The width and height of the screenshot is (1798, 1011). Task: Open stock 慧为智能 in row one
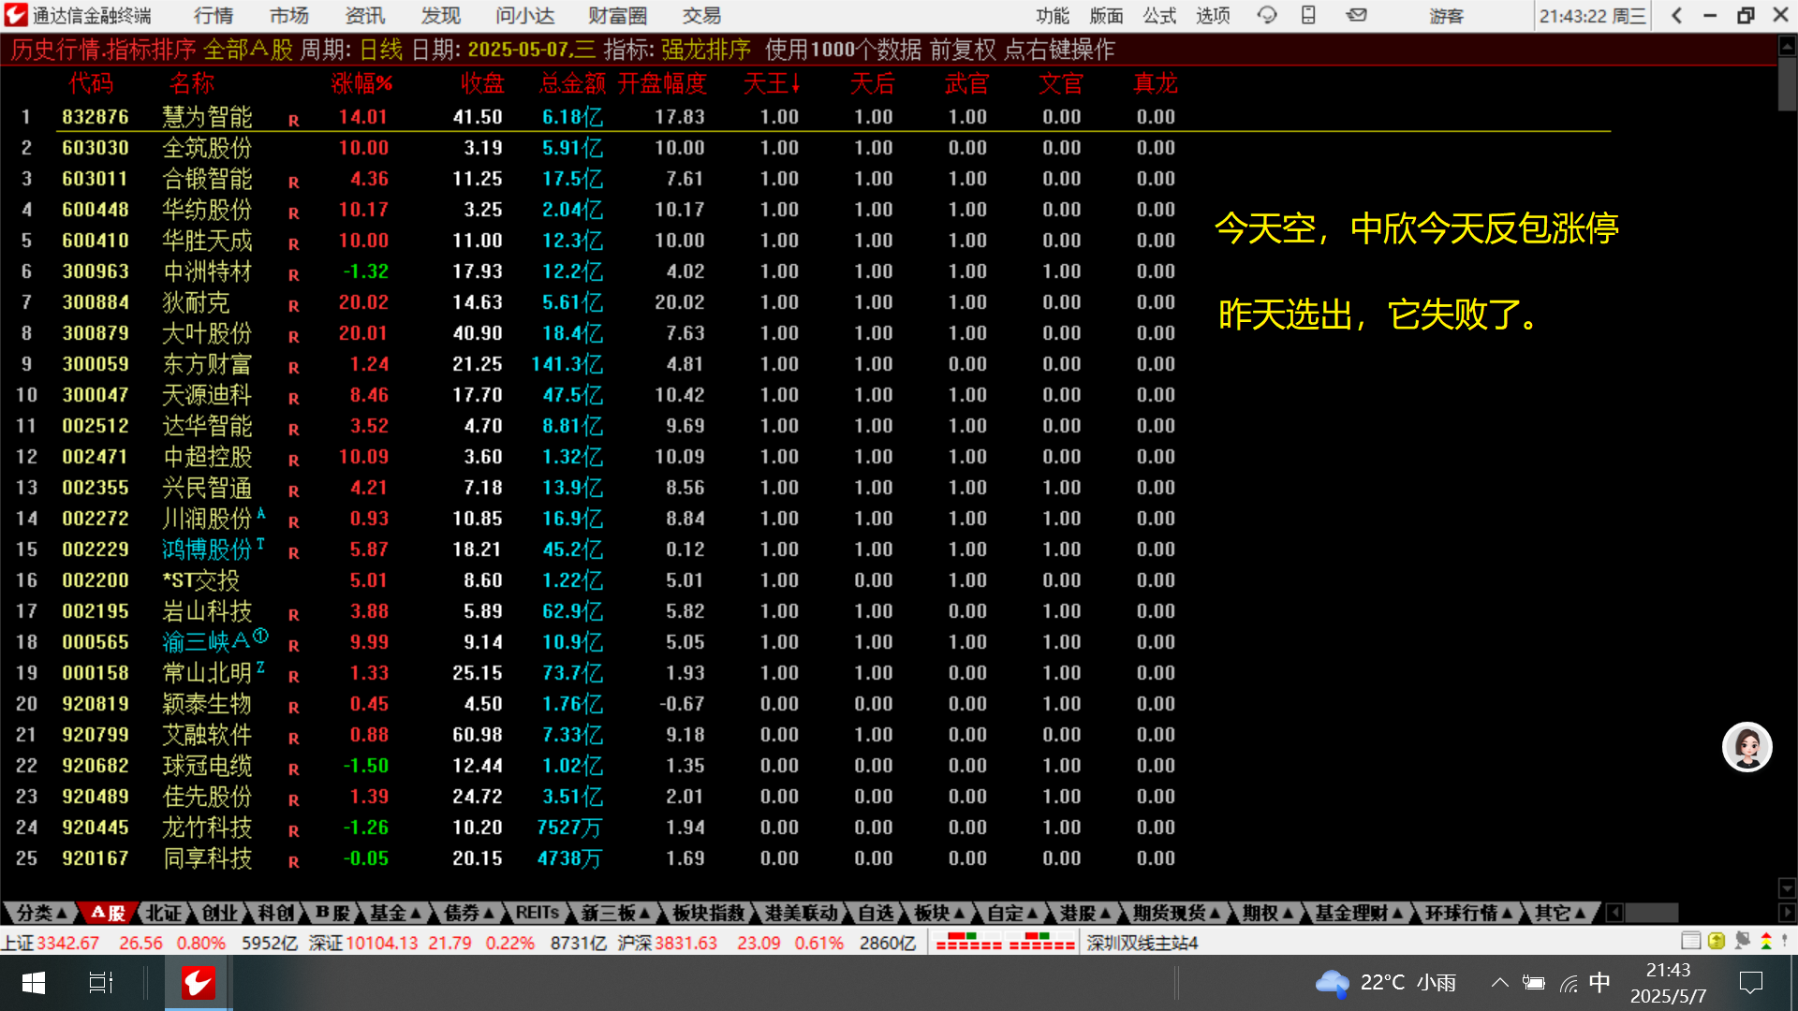[x=207, y=117]
